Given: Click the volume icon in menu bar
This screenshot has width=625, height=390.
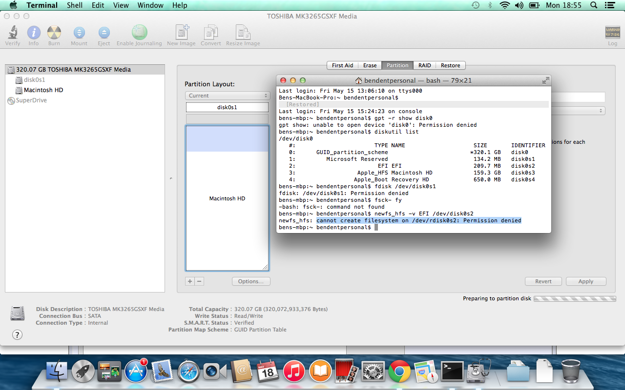Looking at the screenshot, I should [519, 5].
